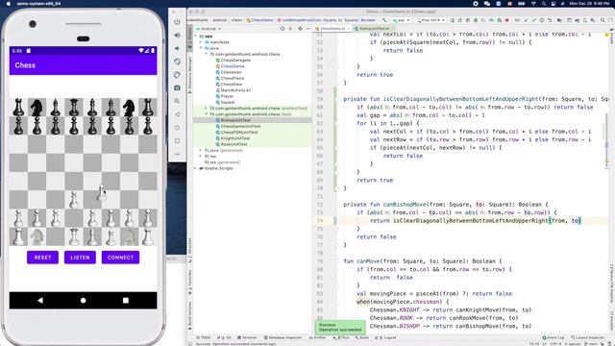Tap the white queen on the chessboard
Image resolution: width=615 pixels, height=346 pixels.
click(x=74, y=236)
